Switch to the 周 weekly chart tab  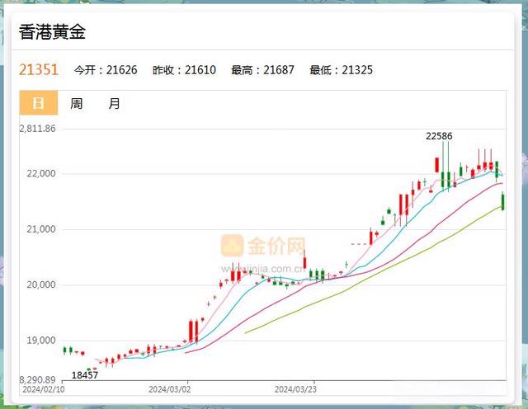[x=77, y=103]
